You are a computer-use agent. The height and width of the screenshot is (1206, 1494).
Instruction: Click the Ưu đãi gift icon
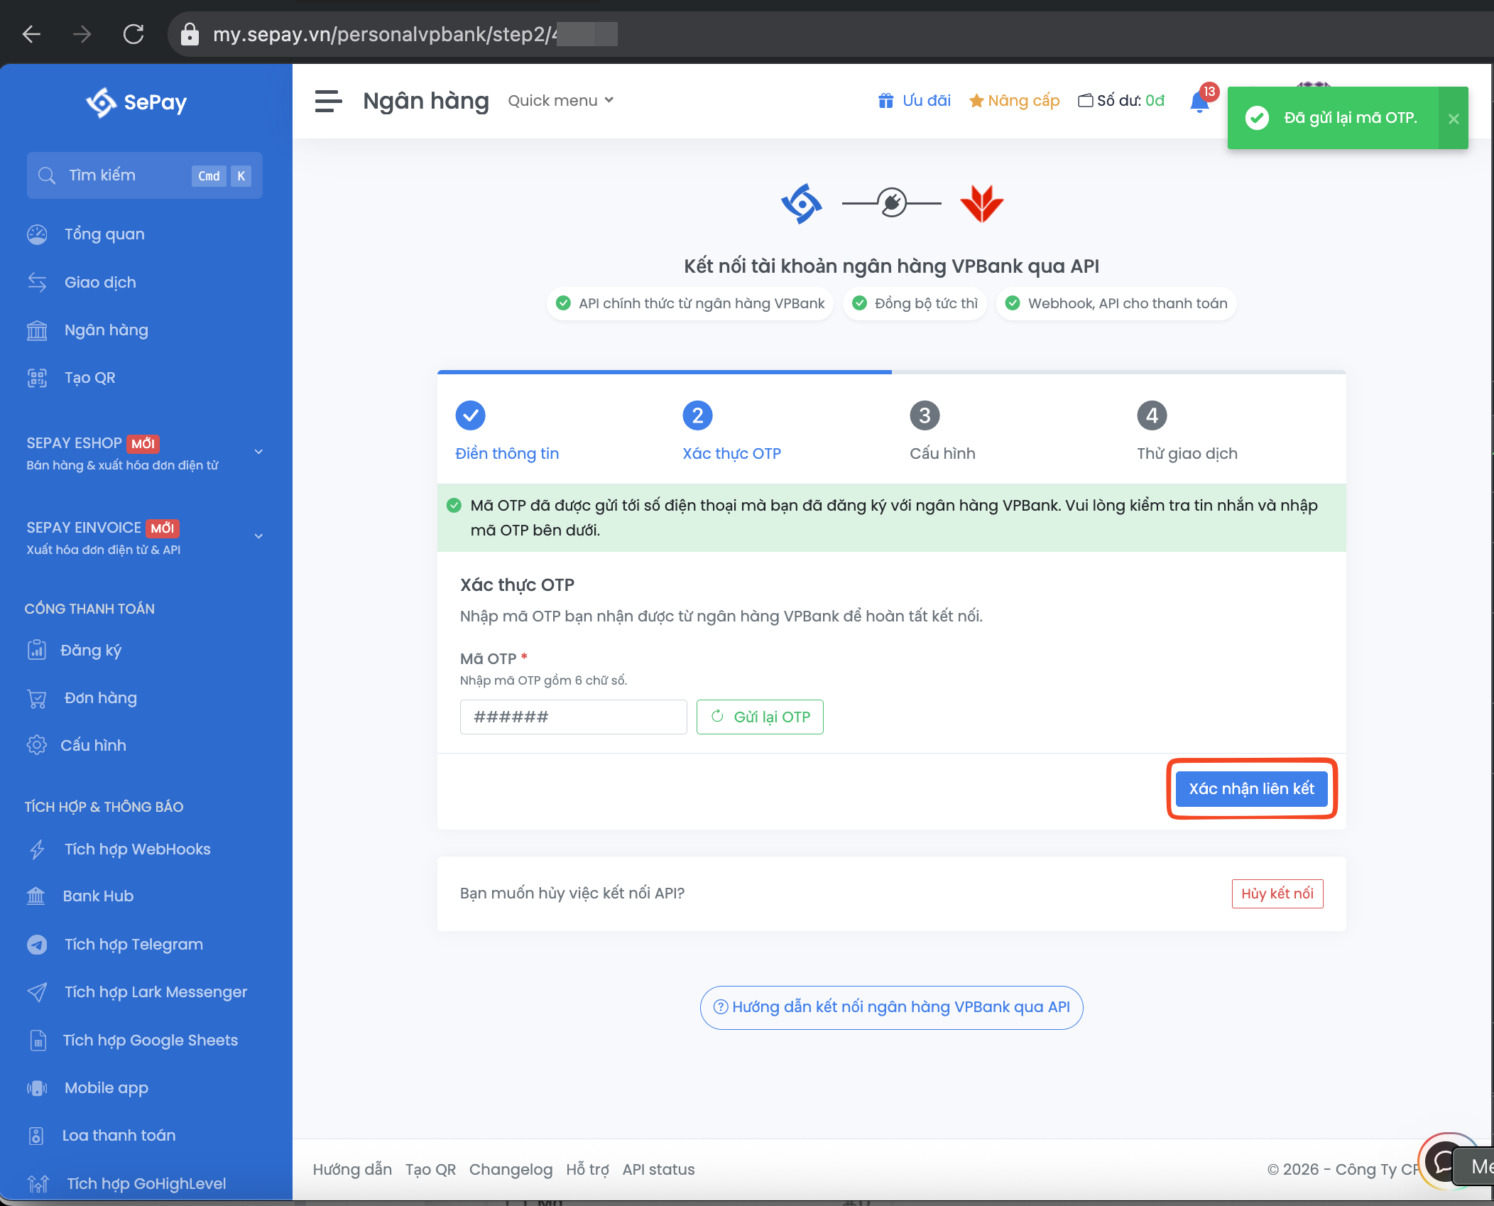click(x=885, y=101)
